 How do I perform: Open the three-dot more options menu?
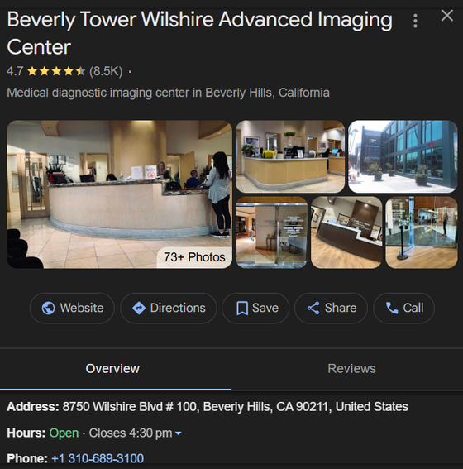click(415, 21)
